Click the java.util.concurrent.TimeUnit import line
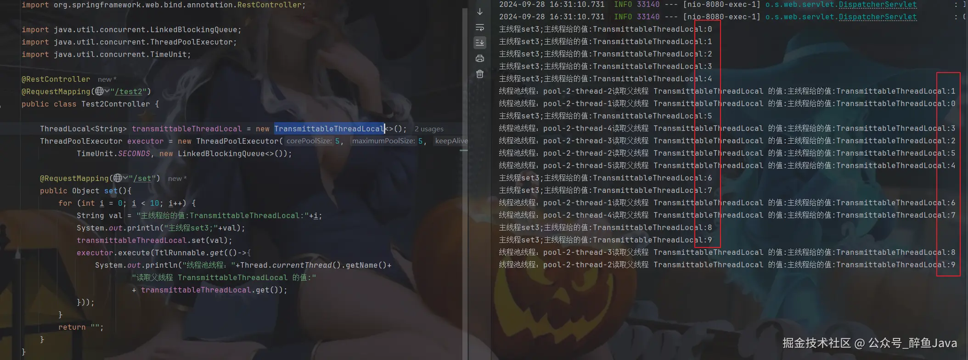Image resolution: width=968 pixels, height=360 pixels. point(106,54)
